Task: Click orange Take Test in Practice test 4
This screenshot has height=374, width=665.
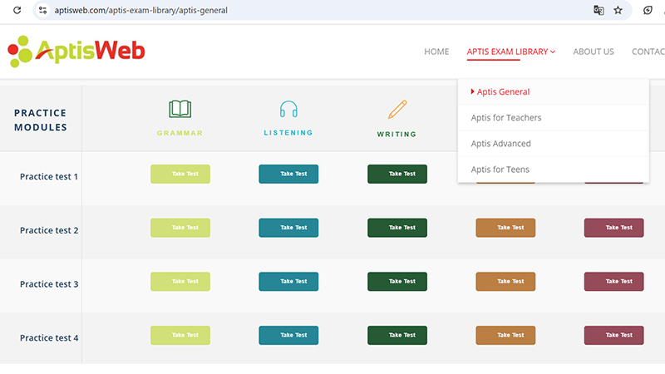Action: [505, 336]
